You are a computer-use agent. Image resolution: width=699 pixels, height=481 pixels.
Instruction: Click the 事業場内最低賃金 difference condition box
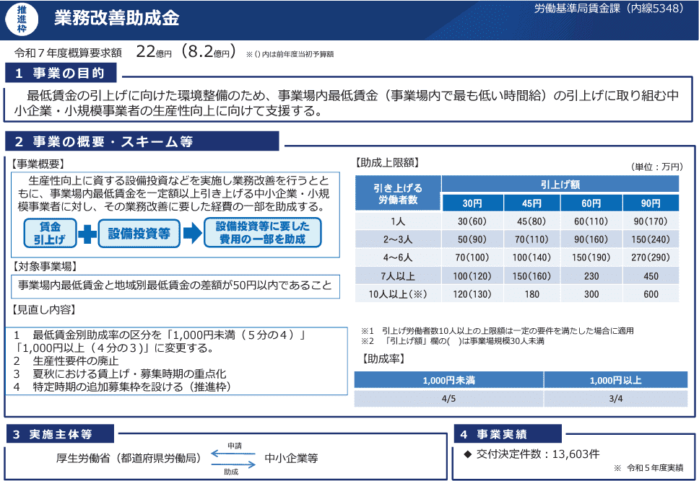tap(175, 286)
